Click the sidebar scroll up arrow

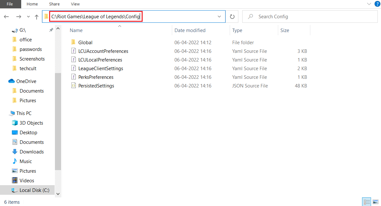[58, 29]
